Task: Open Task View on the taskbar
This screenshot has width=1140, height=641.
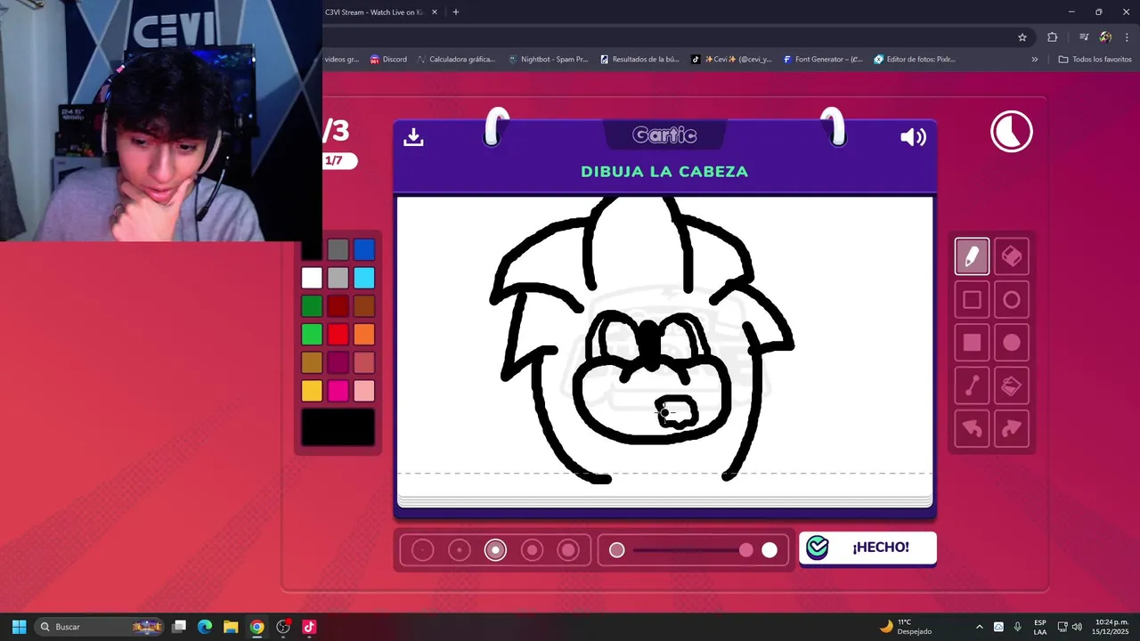Action: pos(179,627)
